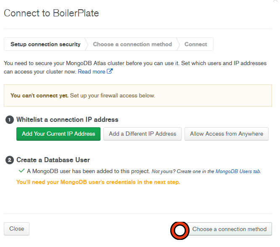
Task: Click the step 2 number badge
Action: (9, 160)
